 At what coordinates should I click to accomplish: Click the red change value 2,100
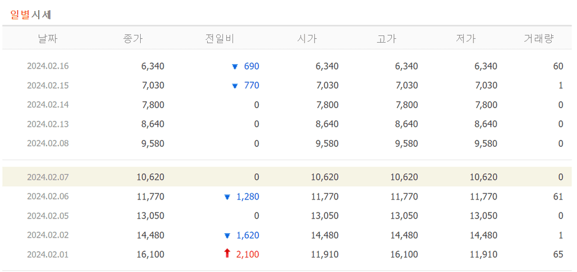[248, 255]
